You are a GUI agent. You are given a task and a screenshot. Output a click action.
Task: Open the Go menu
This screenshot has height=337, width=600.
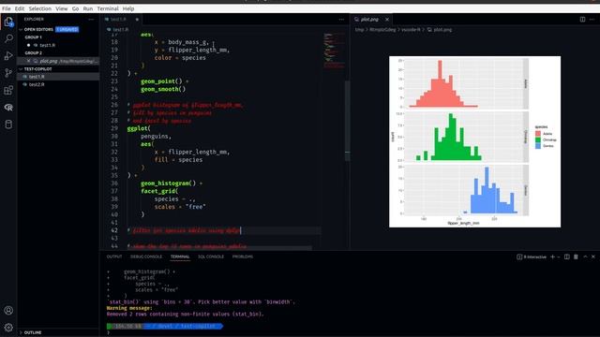pyautogui.click(x=75, y=8)
